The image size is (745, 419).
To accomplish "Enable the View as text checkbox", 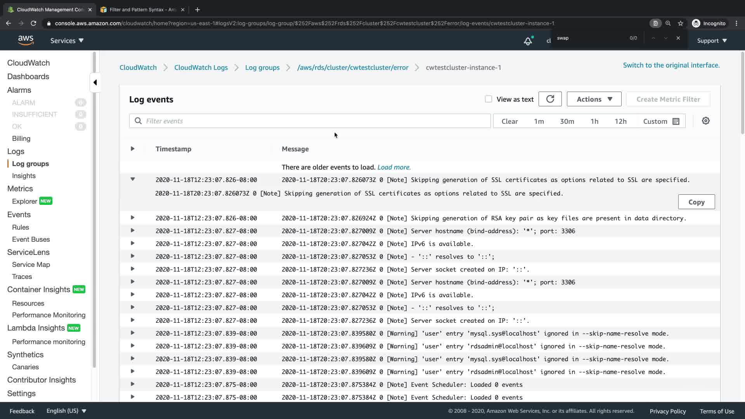I will click(x=488, y=99).
